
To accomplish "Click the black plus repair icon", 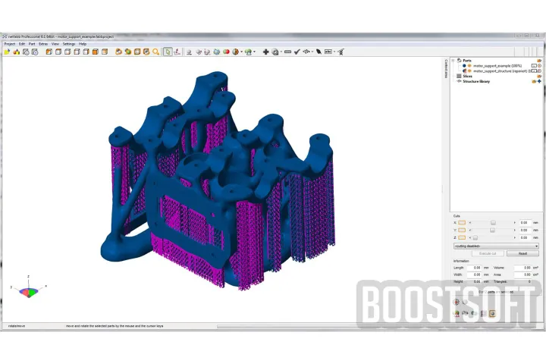I will pos(265,52).
